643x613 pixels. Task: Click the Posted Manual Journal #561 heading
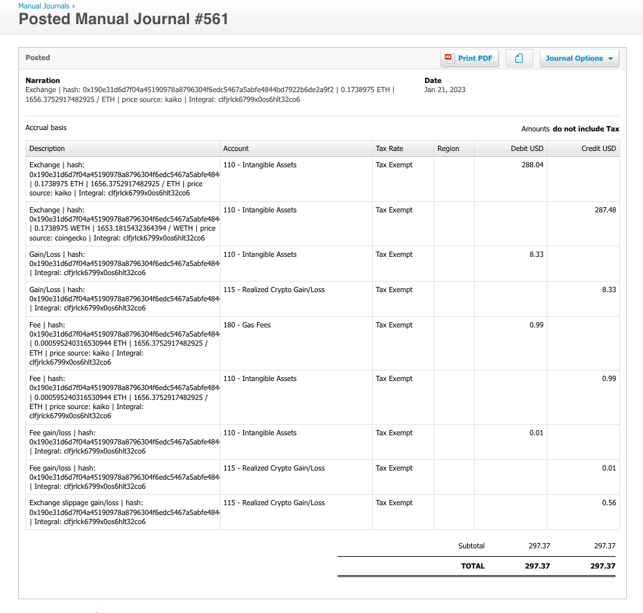(124, 19)
